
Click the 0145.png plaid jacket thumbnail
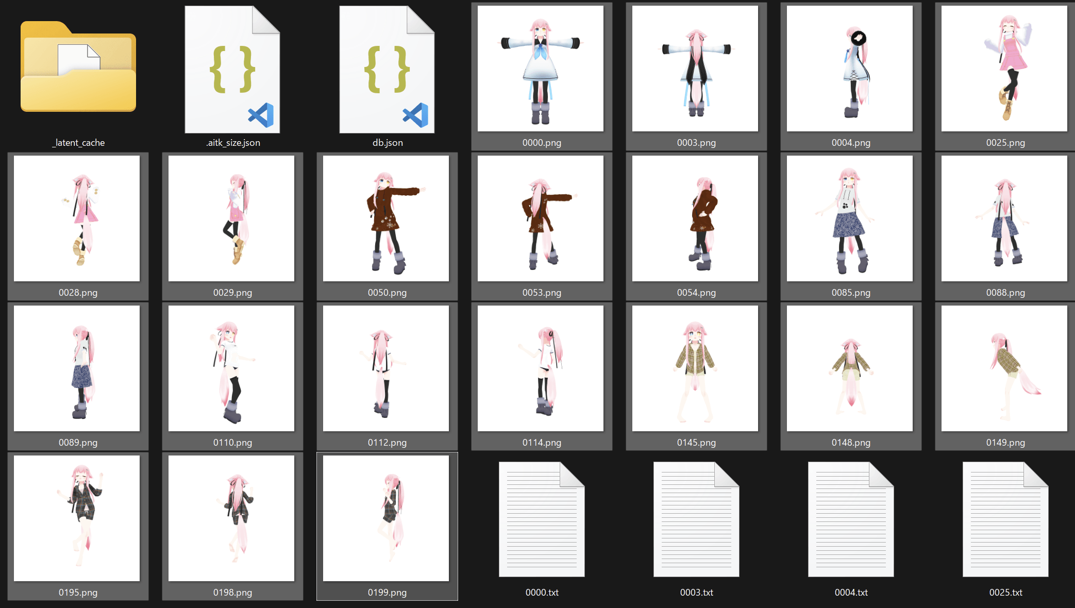pyautogui.click(x=695, y=368)
